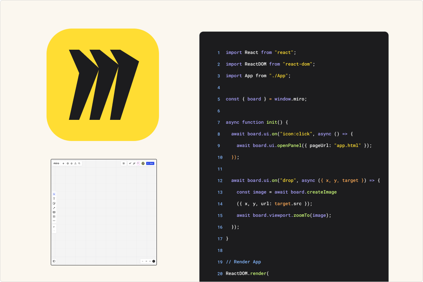Click line number 11 in code gutter
This screenshot has width=423, height=282.
pos(220,169)
